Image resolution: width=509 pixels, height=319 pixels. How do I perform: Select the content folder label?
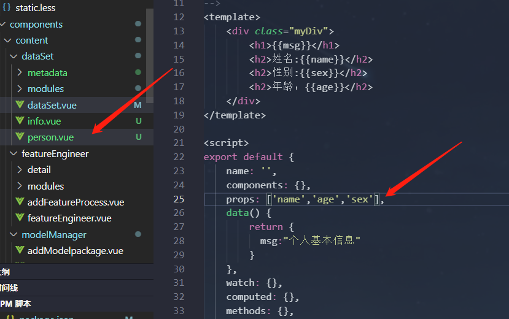point(32,40)
